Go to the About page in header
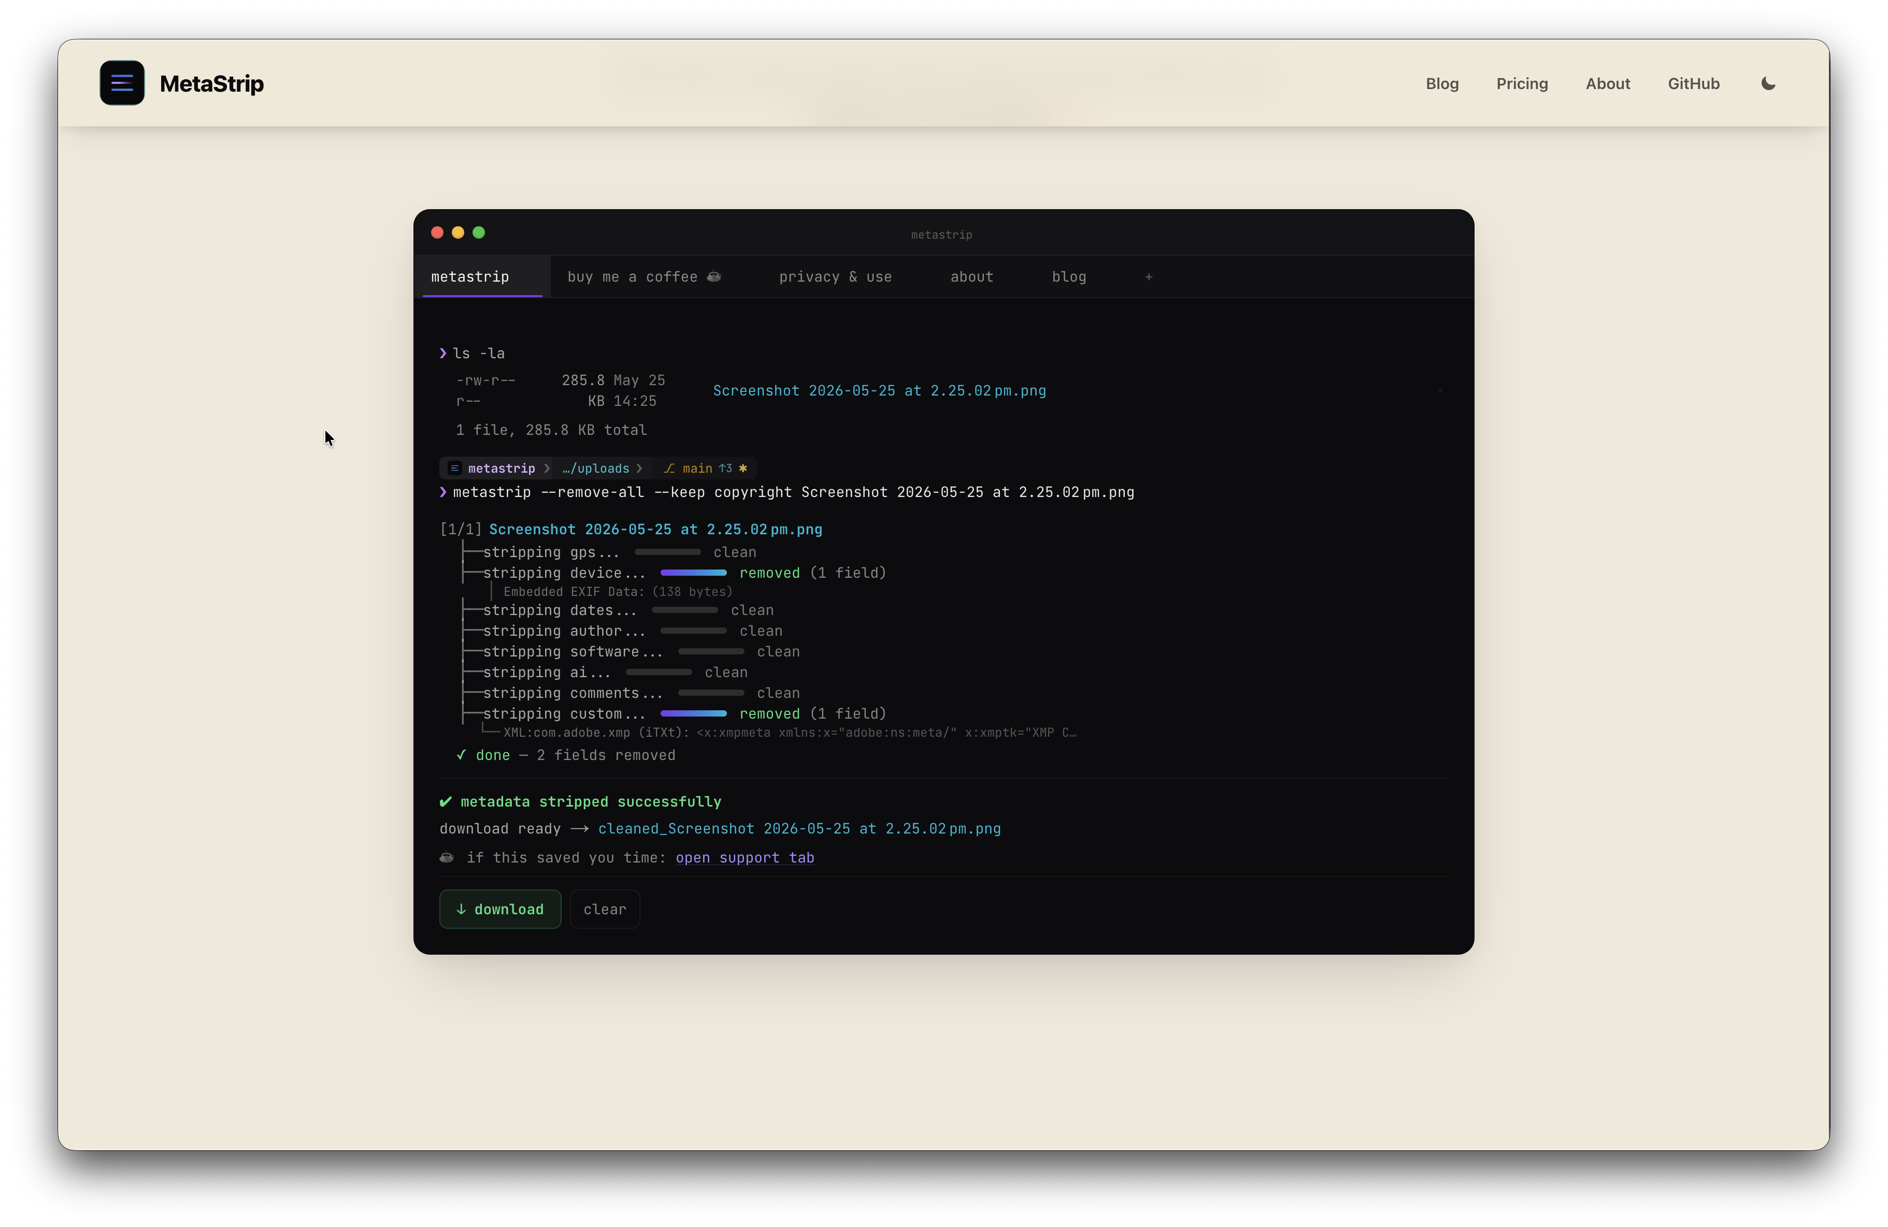This screenshot has width=1888, height=1227. point(1607,83)
